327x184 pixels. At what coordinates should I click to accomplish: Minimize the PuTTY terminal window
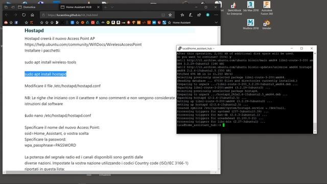pos(292,49)
